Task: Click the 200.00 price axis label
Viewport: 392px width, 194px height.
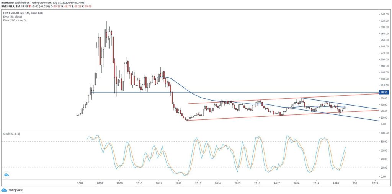Action: pyautogui.click(x=384, y=59)
